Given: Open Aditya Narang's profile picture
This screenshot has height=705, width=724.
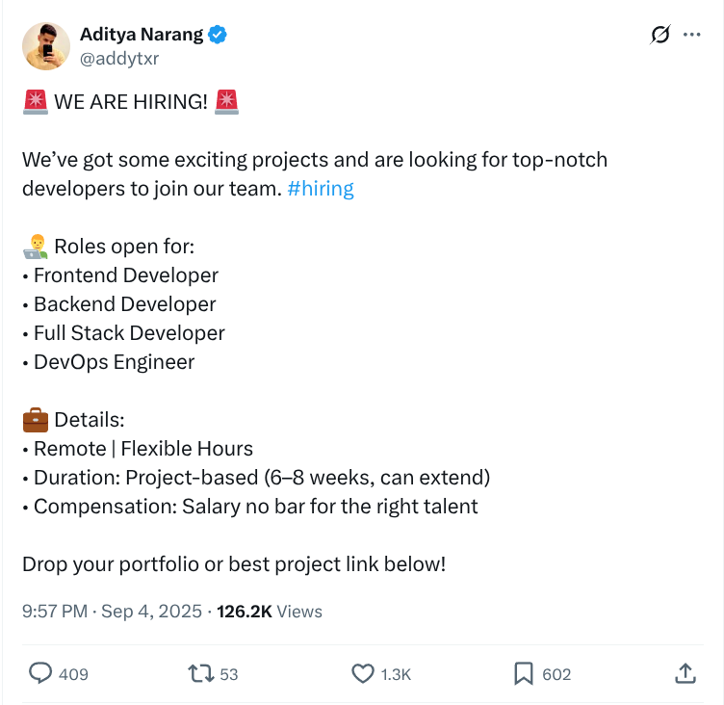Looking at the screenshot, I should point(45,45).
